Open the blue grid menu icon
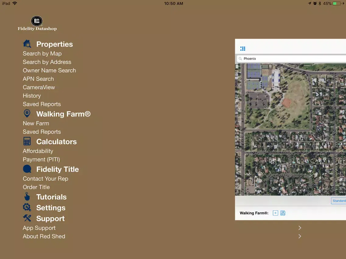Image resolution: width=346 pixels, height=259 pixels. [243, 49]
